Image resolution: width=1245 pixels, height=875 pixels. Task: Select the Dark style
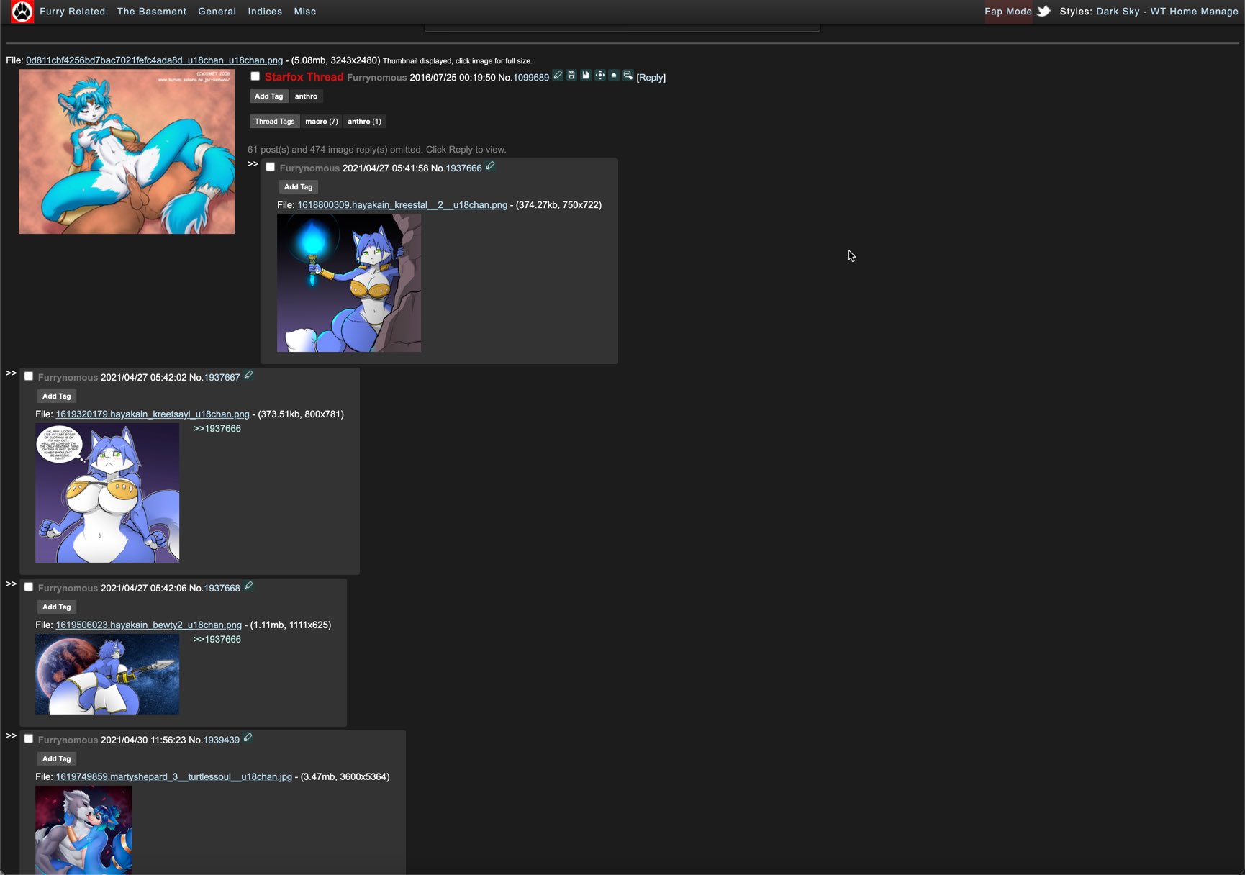tap(1108, 12)
